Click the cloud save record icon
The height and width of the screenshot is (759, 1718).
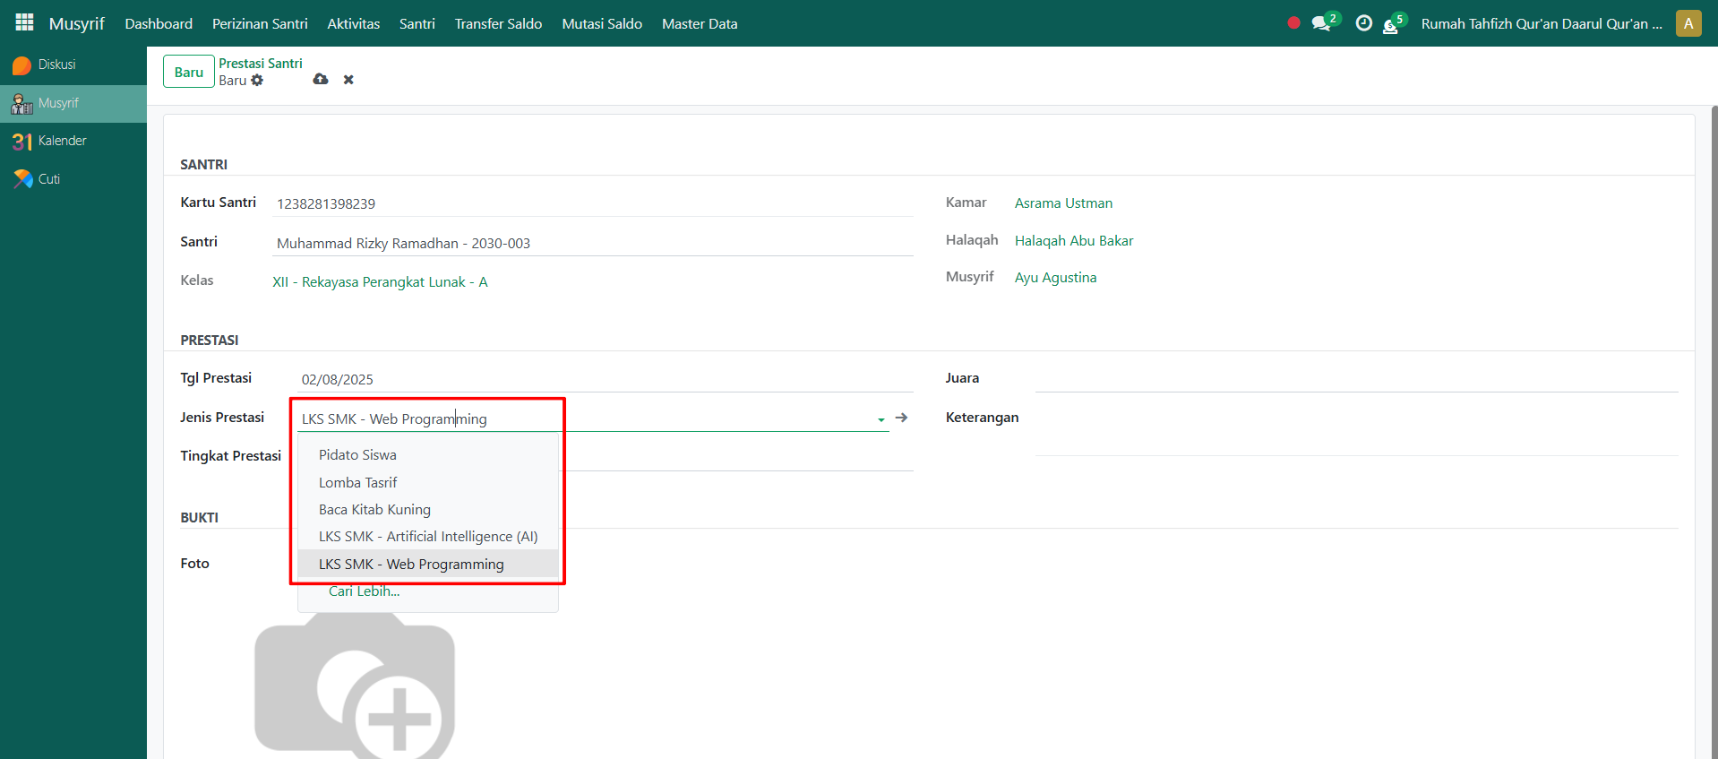click(320, 80)
